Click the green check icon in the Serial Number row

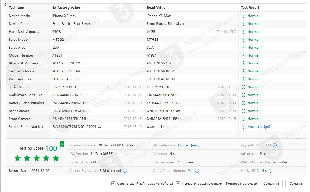(x=243, y=87)
